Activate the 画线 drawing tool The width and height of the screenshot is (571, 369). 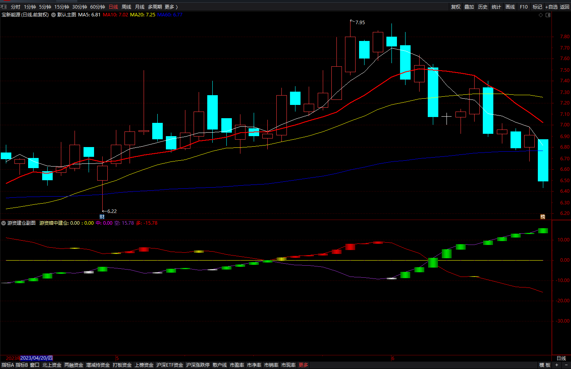[510, 7]
